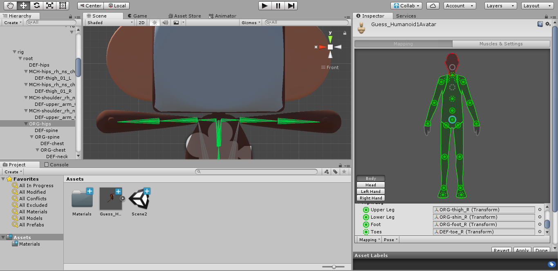The width and height of the screenshot is (558, 271).
Task: Select the Move tool
Action: 23,5
